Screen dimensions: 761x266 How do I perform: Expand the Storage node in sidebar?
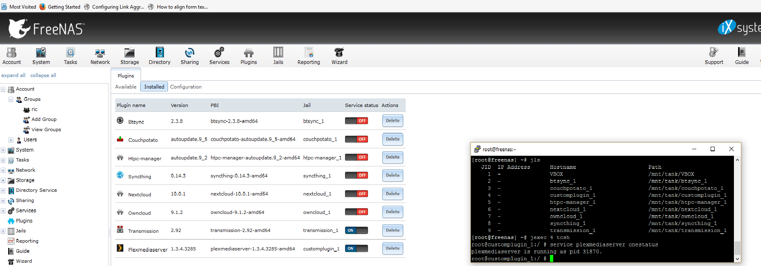click(x=3, y=180)
